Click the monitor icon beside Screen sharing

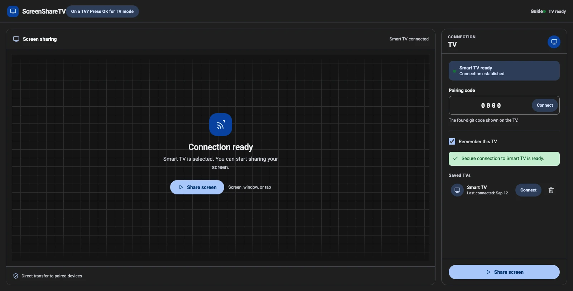[x=16, y=39]
